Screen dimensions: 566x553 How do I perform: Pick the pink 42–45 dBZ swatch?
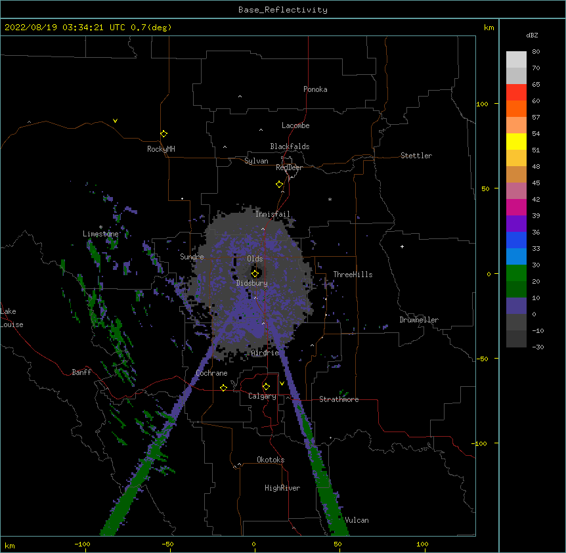tap(516, 191)
